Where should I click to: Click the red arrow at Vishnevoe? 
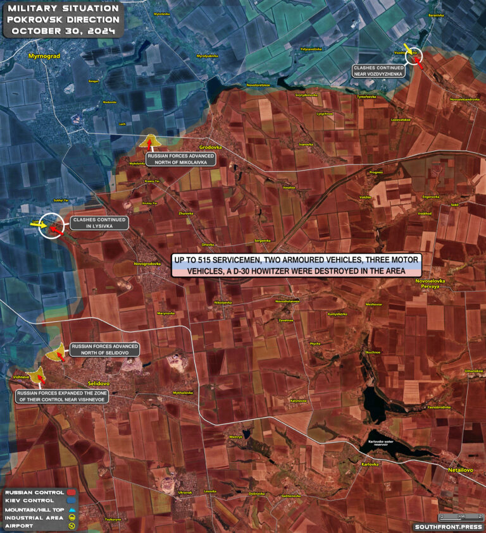(40, 379)
